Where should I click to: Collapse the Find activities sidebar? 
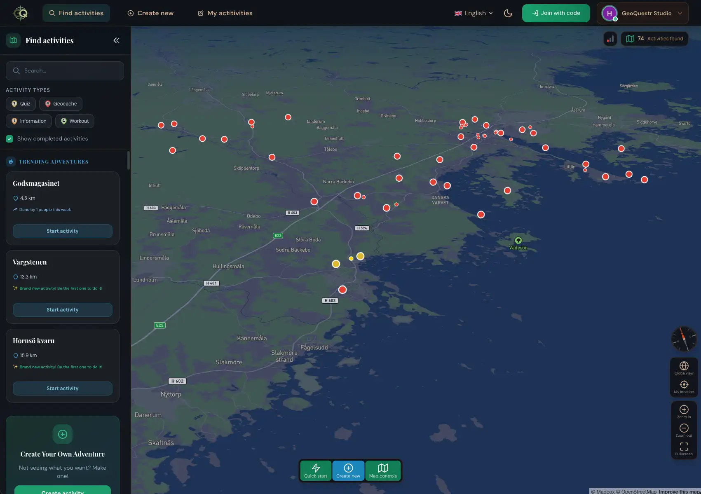(x=116, y=40)
